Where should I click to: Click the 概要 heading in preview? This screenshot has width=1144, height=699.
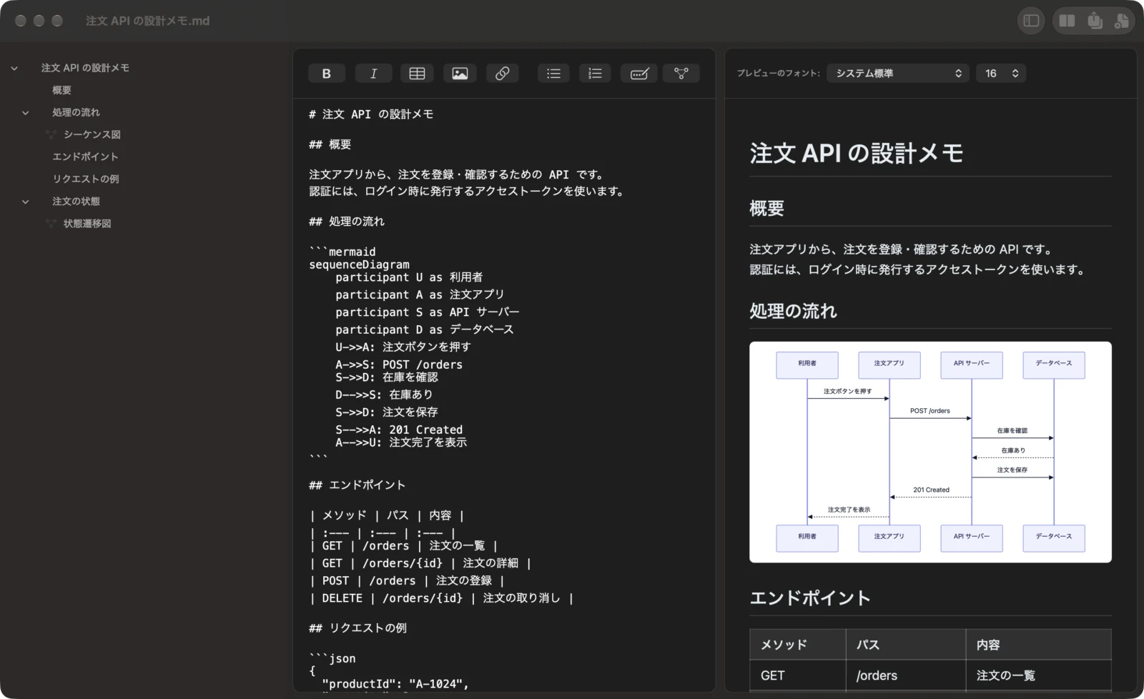[766, 209]
